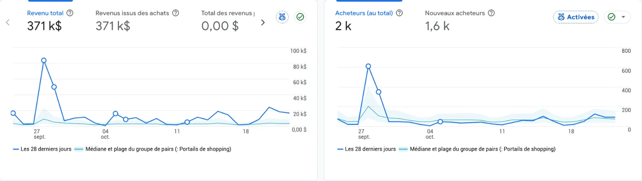This screenshot has height=181, width=642.
Task: Click the 800 axis label on buyers chart
Action: [x=626, y=51]
